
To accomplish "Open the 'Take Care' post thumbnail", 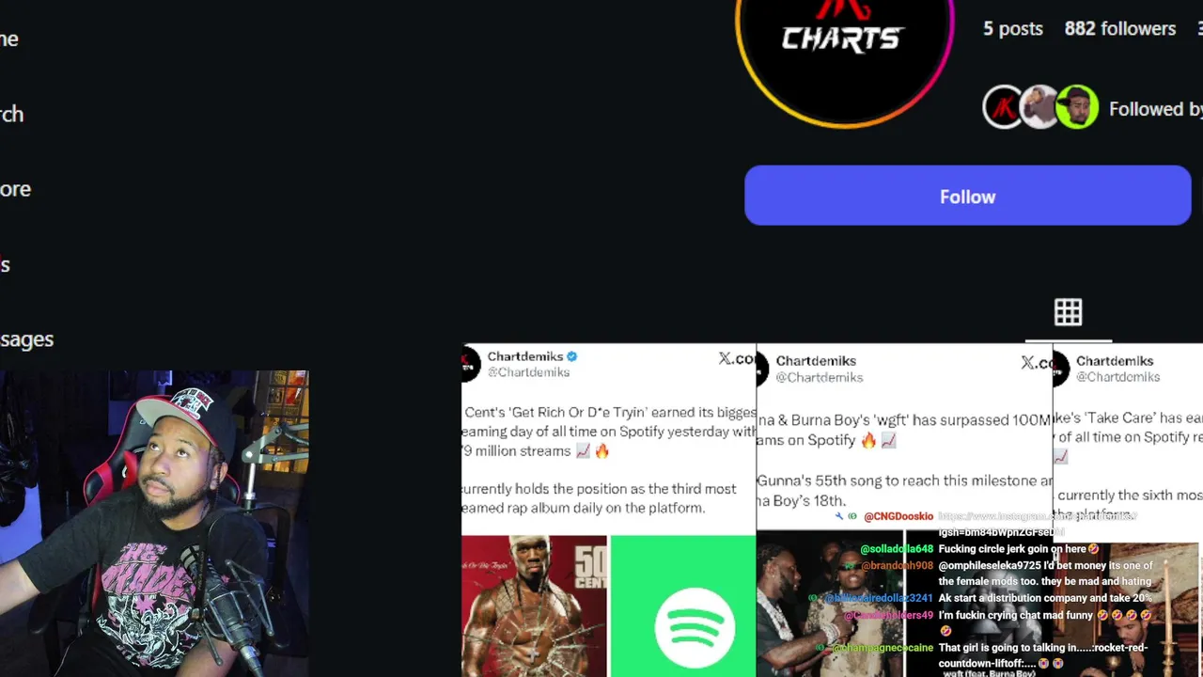I will point(1128,511).
